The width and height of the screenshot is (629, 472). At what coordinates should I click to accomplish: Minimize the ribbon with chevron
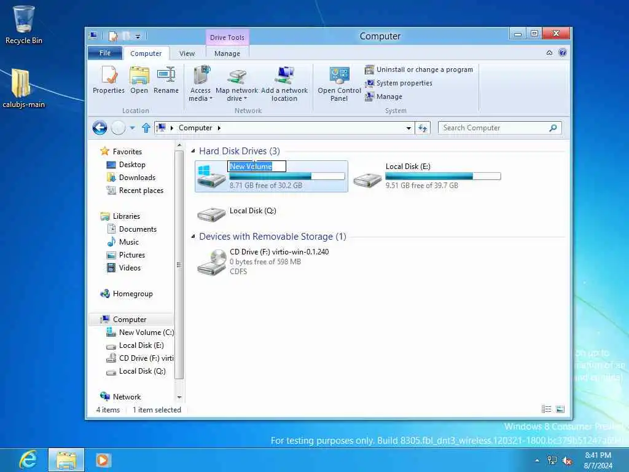(549, 53)
